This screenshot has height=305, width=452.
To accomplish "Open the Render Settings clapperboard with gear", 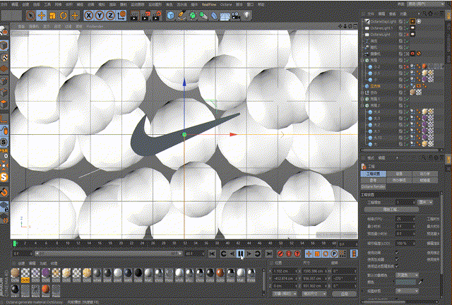I will pyautogui.click(x=156, y=16).
